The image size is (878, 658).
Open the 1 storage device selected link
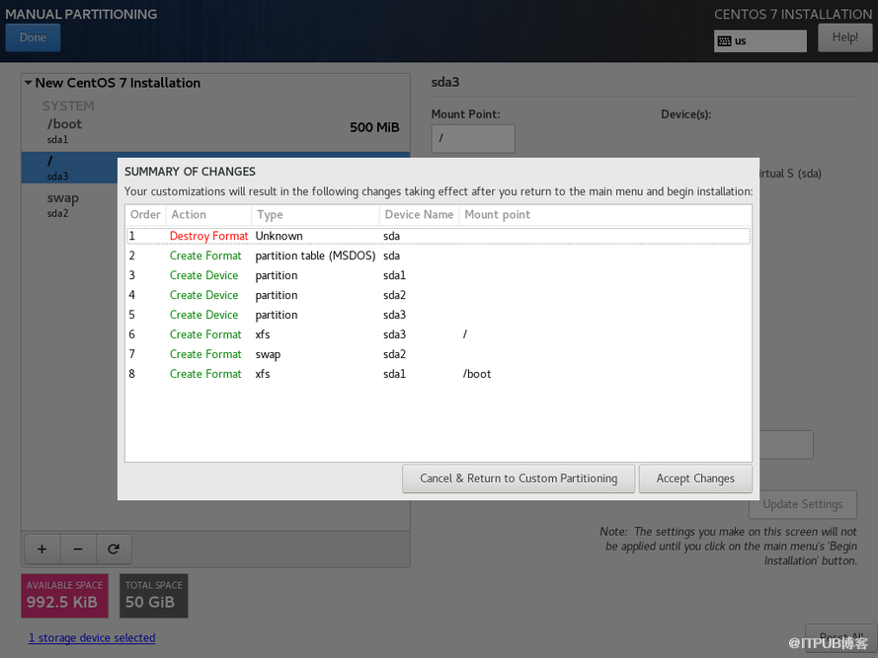(92, 638)
